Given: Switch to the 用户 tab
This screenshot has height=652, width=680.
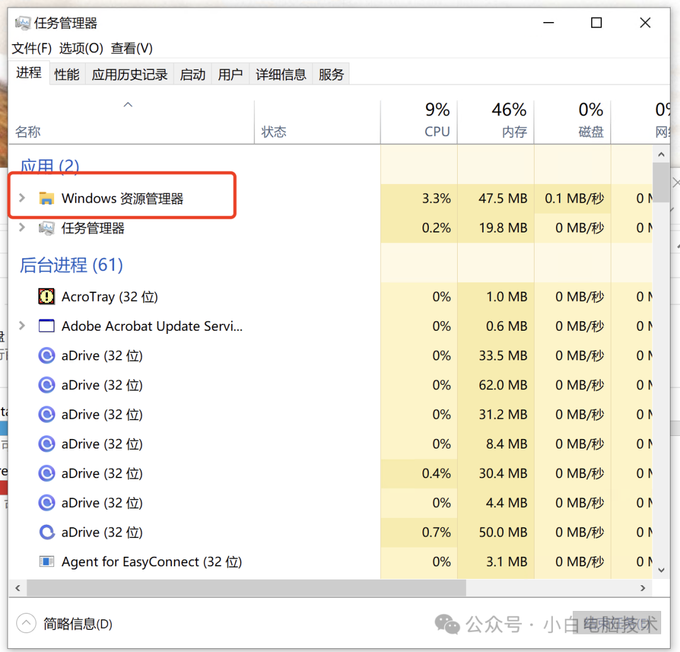Looking at the screenshot, I should click(x=230, y=74).
